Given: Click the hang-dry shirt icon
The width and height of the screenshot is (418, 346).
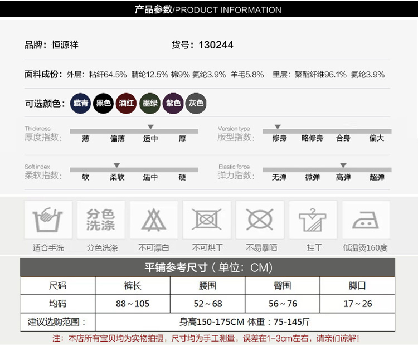Looking at the screenshot, I should click(x=313, y=220).
